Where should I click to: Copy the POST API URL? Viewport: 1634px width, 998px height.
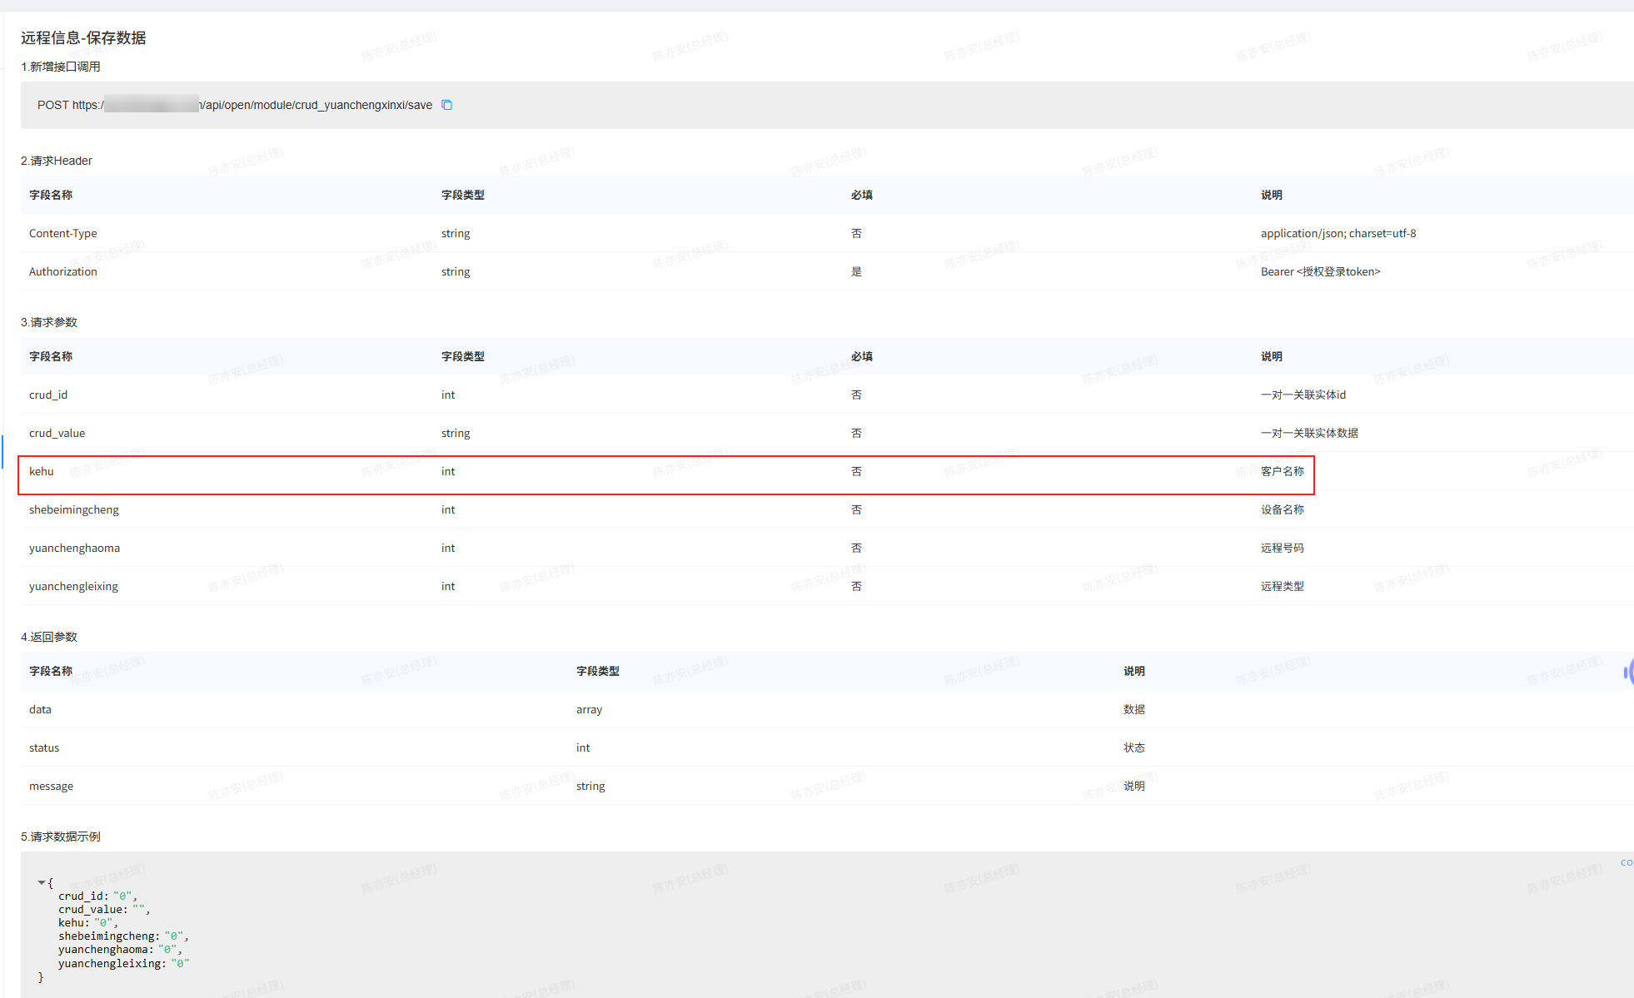pos(447,105)
